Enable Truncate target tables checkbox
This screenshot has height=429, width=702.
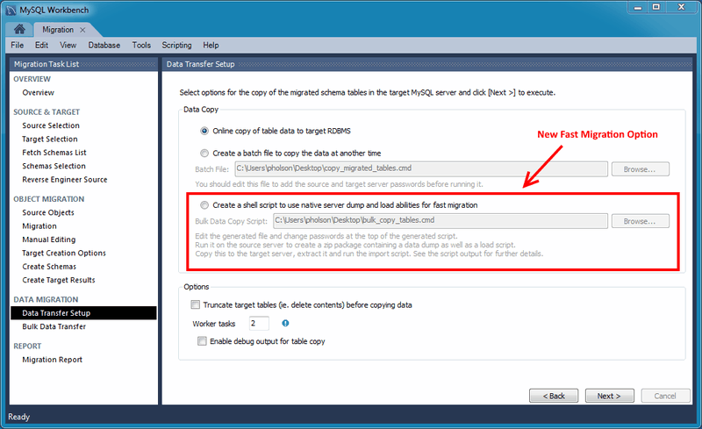[196, 305]
